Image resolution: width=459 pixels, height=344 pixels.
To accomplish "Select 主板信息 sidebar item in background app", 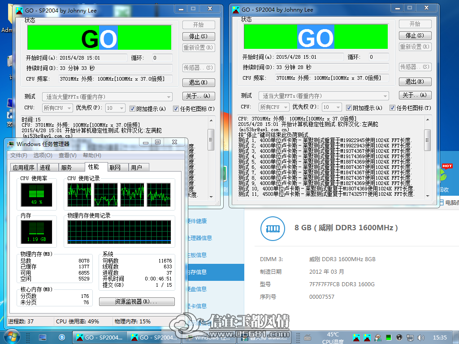I will [216, 255].
